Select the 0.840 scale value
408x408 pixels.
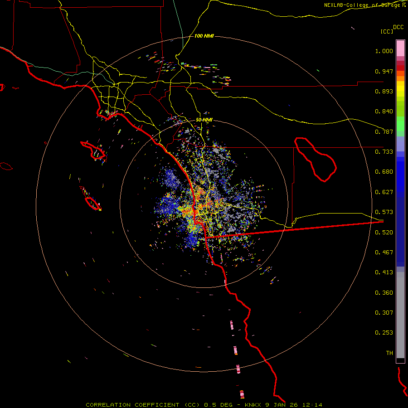tap(384, 112)
